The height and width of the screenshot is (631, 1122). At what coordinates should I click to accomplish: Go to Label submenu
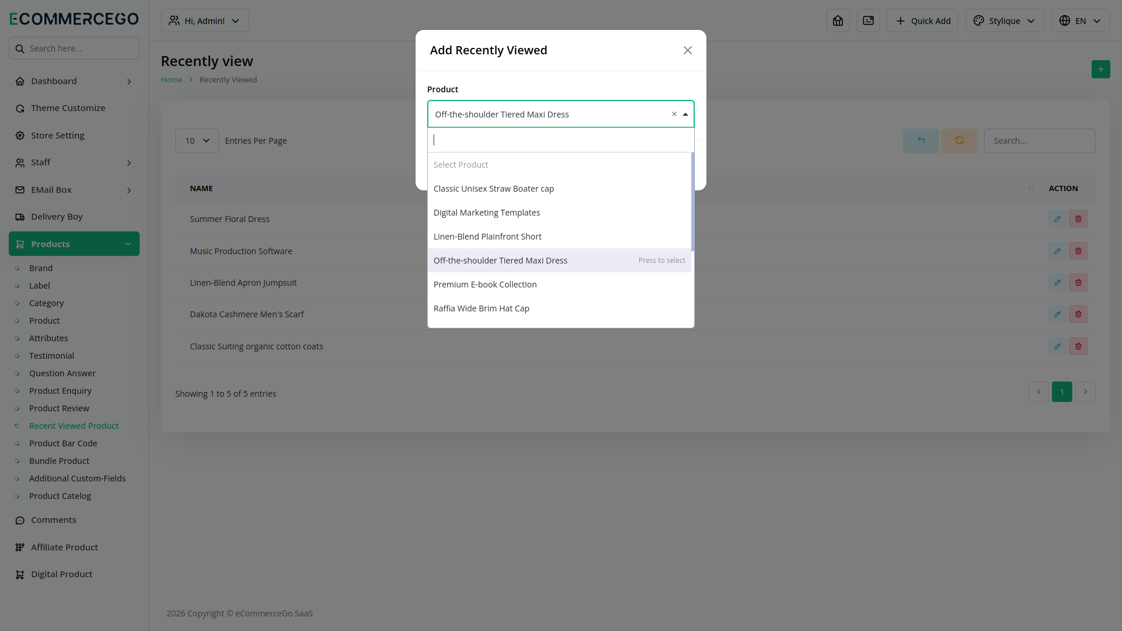coord(40,286)
